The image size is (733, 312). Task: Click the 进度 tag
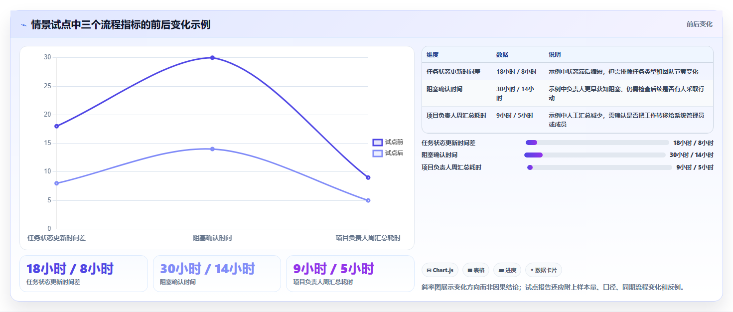(x=507, y=270)
